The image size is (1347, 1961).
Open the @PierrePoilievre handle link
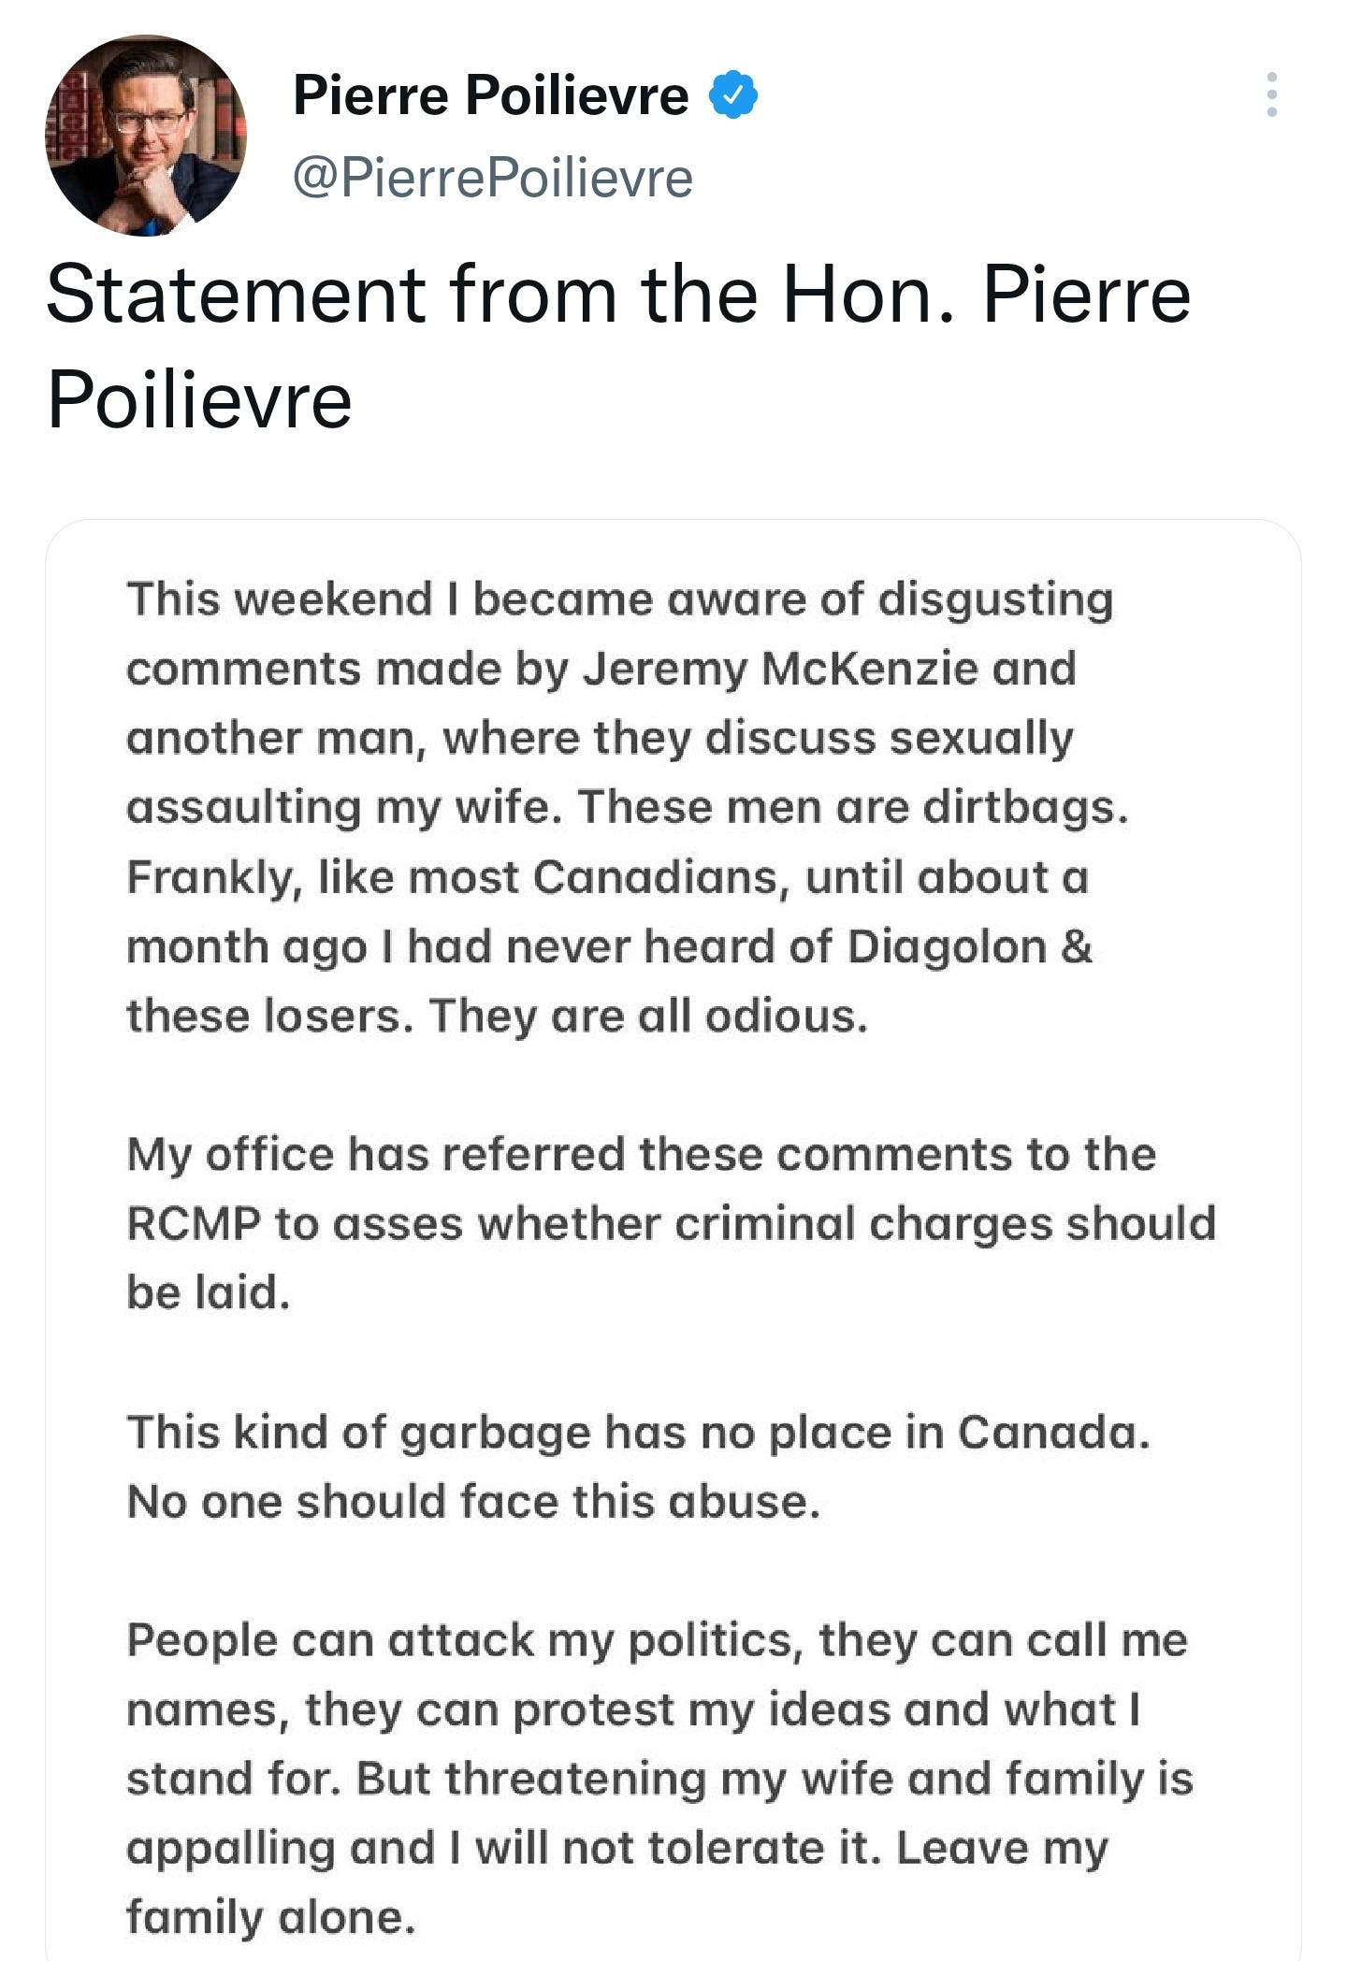coord(493,178)
